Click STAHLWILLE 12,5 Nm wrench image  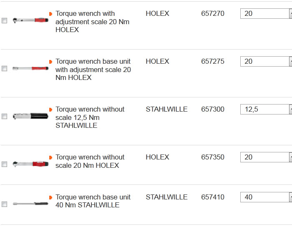(x=30, y=116)
